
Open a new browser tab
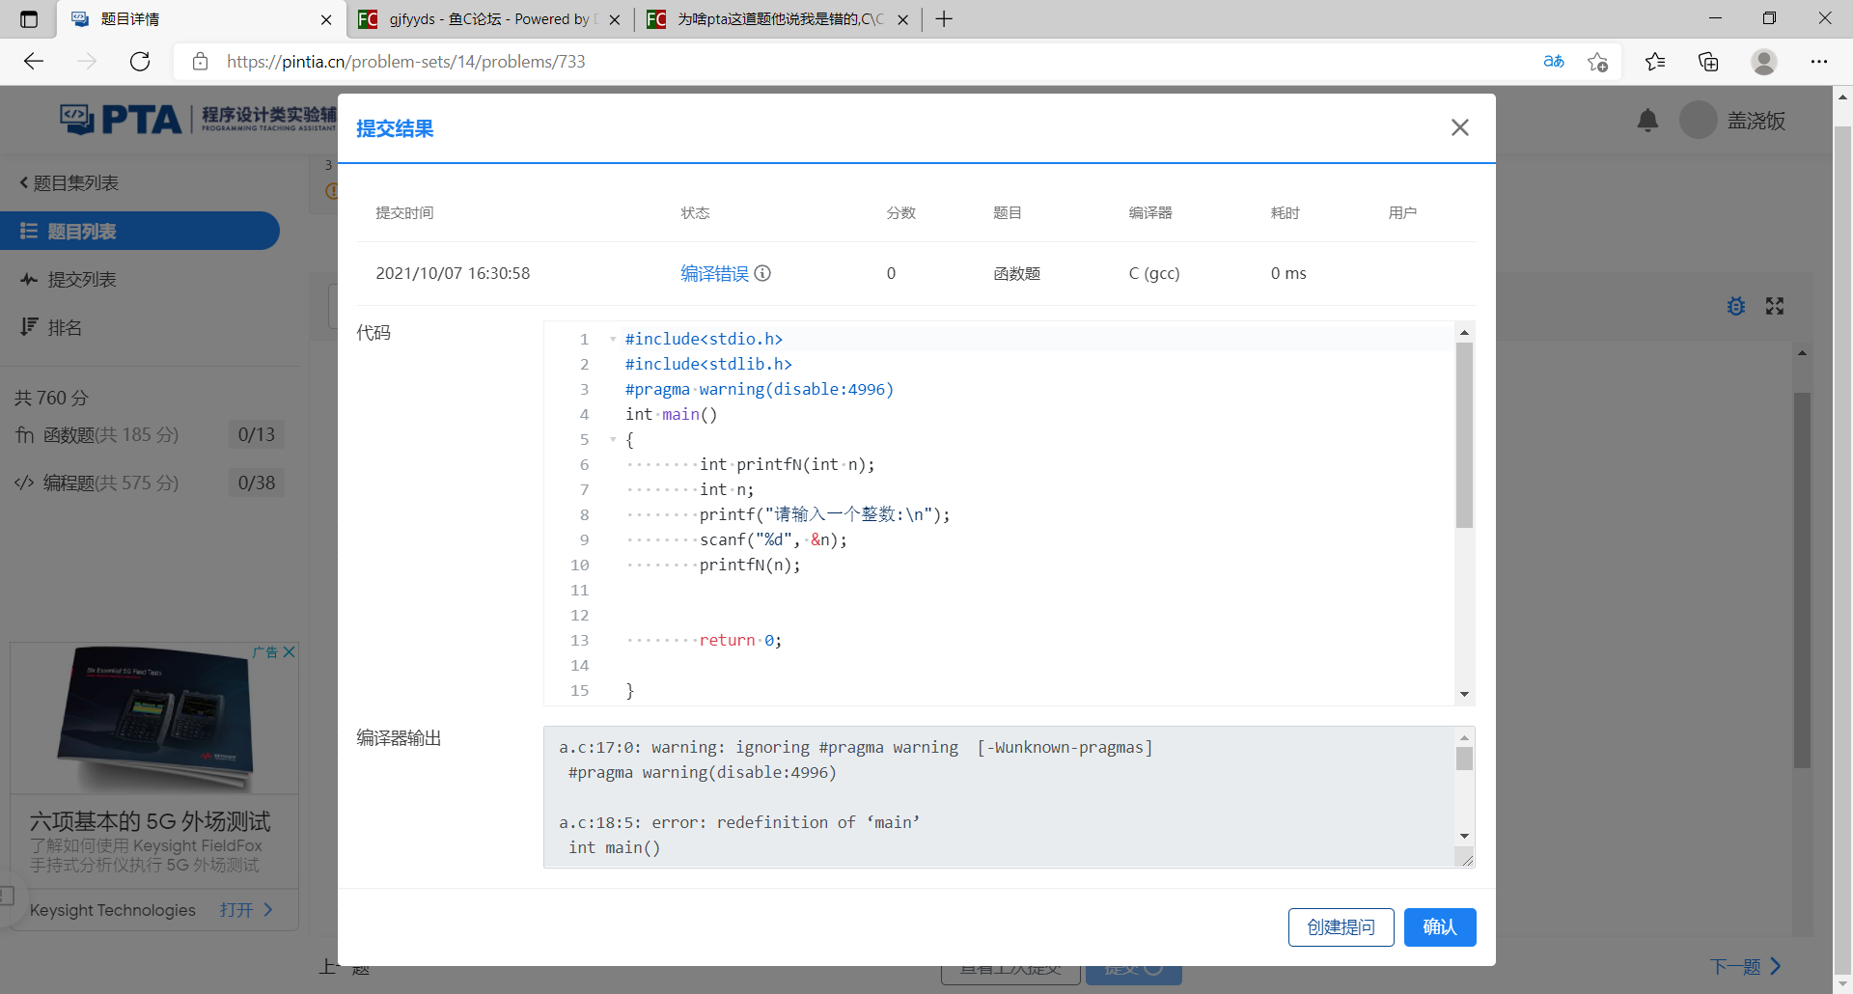coord(944,19)
